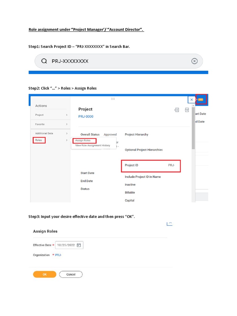Click the search magnifier icon

coord(44,61)
